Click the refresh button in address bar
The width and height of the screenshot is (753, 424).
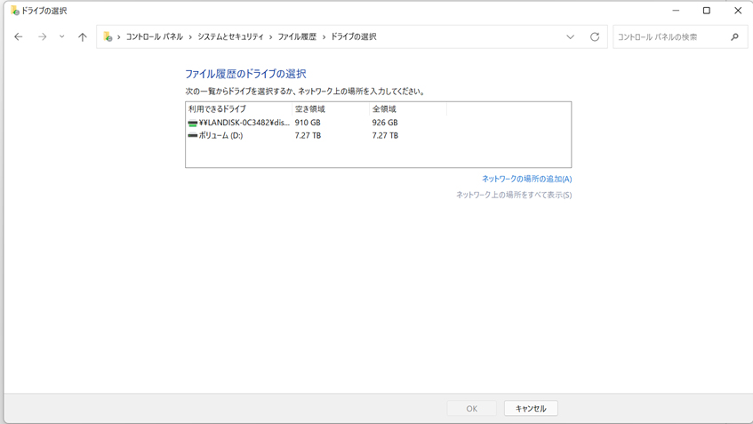(x=595, y=37)
